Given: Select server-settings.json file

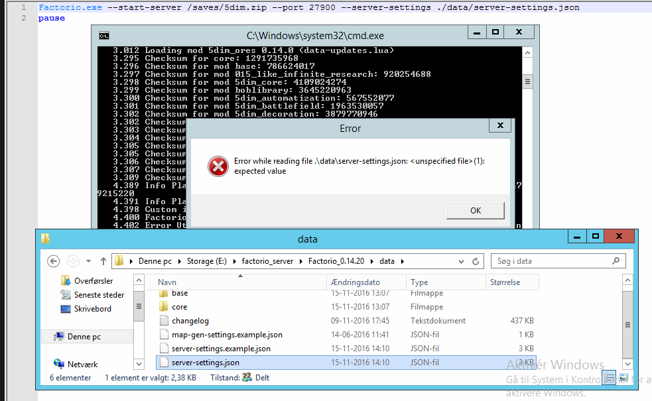Looking at the screenshot, I should click(346, 363).
